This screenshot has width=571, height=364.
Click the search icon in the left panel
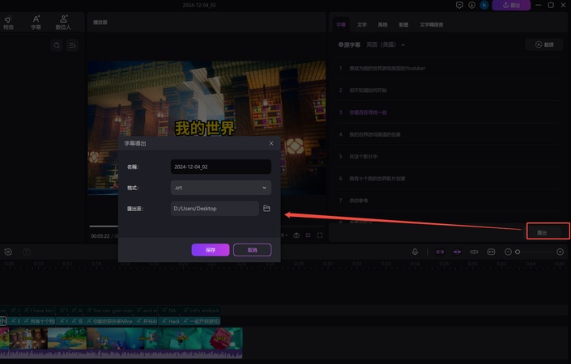pyautogui.click(x=57, y=46)
